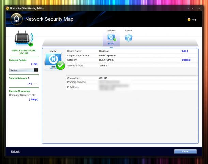Click the Close button
Screen dimensions: 208x164
click(x=185, y=151)
